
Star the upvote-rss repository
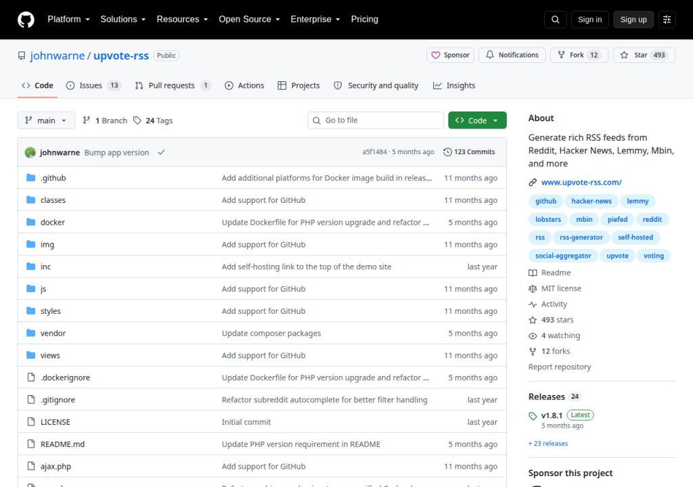(x=644, y=55)
